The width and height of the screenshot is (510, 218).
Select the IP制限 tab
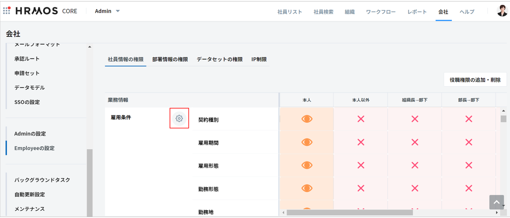[259, 59]
